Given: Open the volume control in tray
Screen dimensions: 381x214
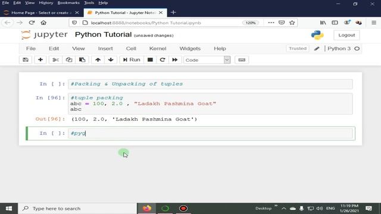Looking at the screenshot, I should pos(319,209).
